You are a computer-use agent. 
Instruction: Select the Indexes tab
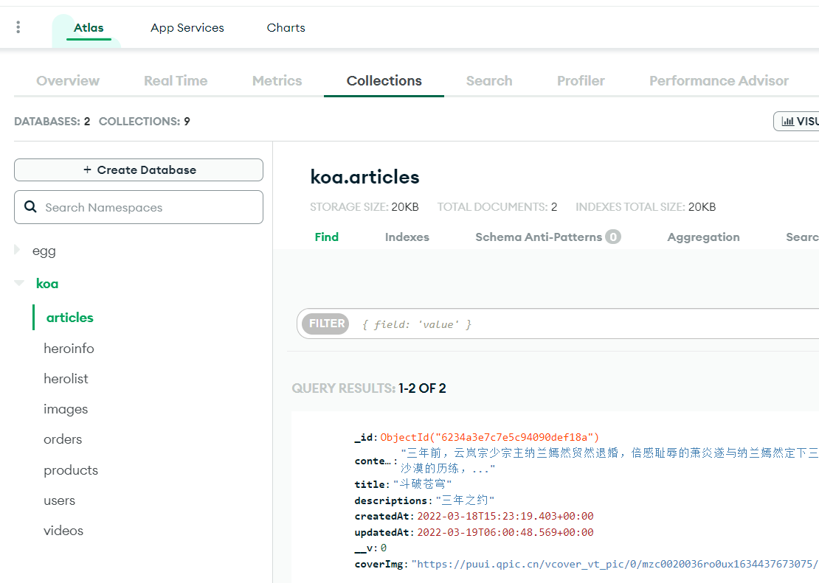coord(407,237)
